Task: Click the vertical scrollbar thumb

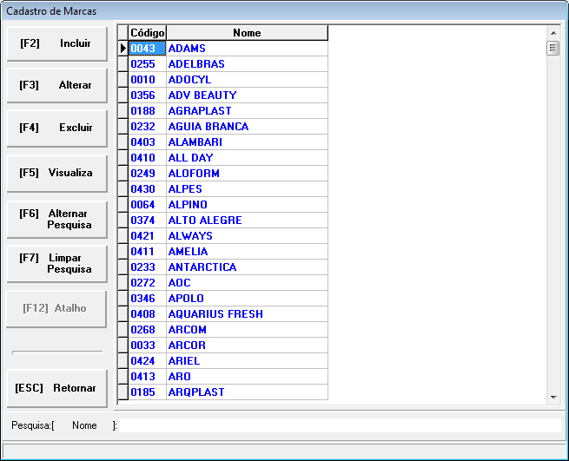Action: 553,48
